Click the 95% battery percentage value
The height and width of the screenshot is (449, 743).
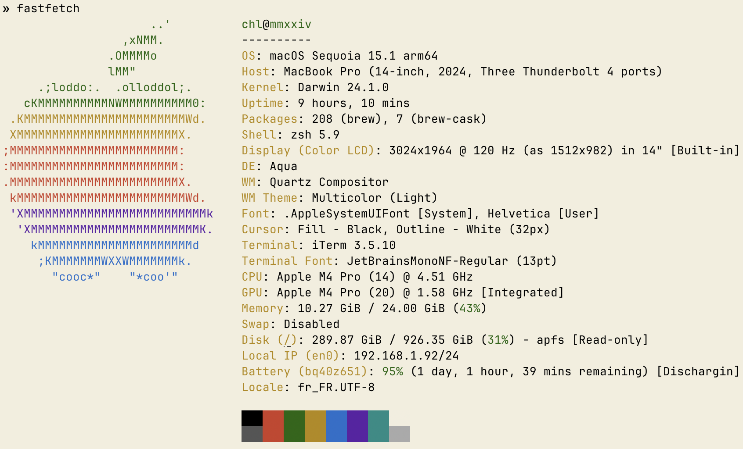(x=392, y=372)
